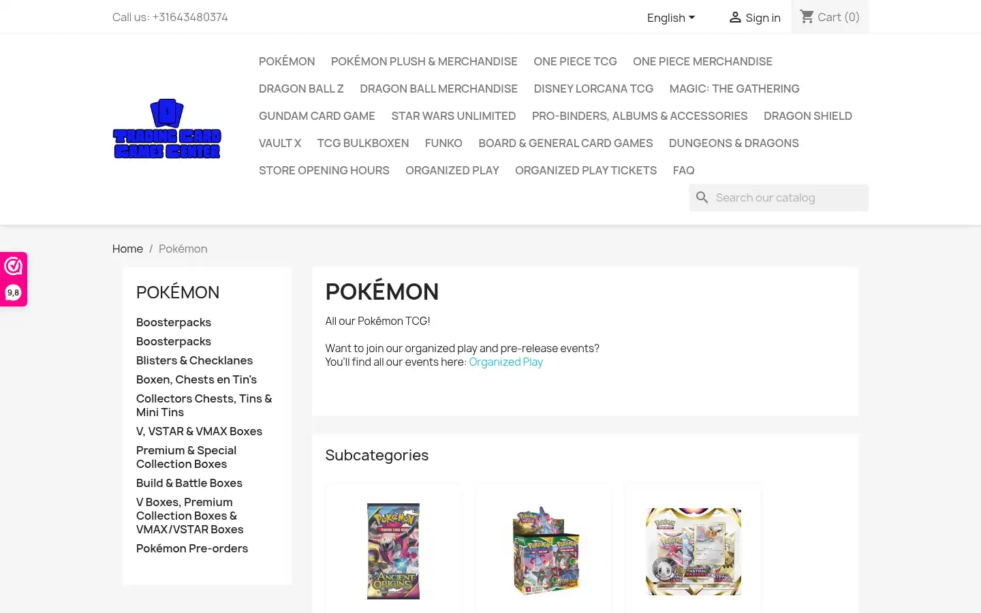Go to TCG Bulkboxen
Viewport: 981px width, 613px height.
363,143
